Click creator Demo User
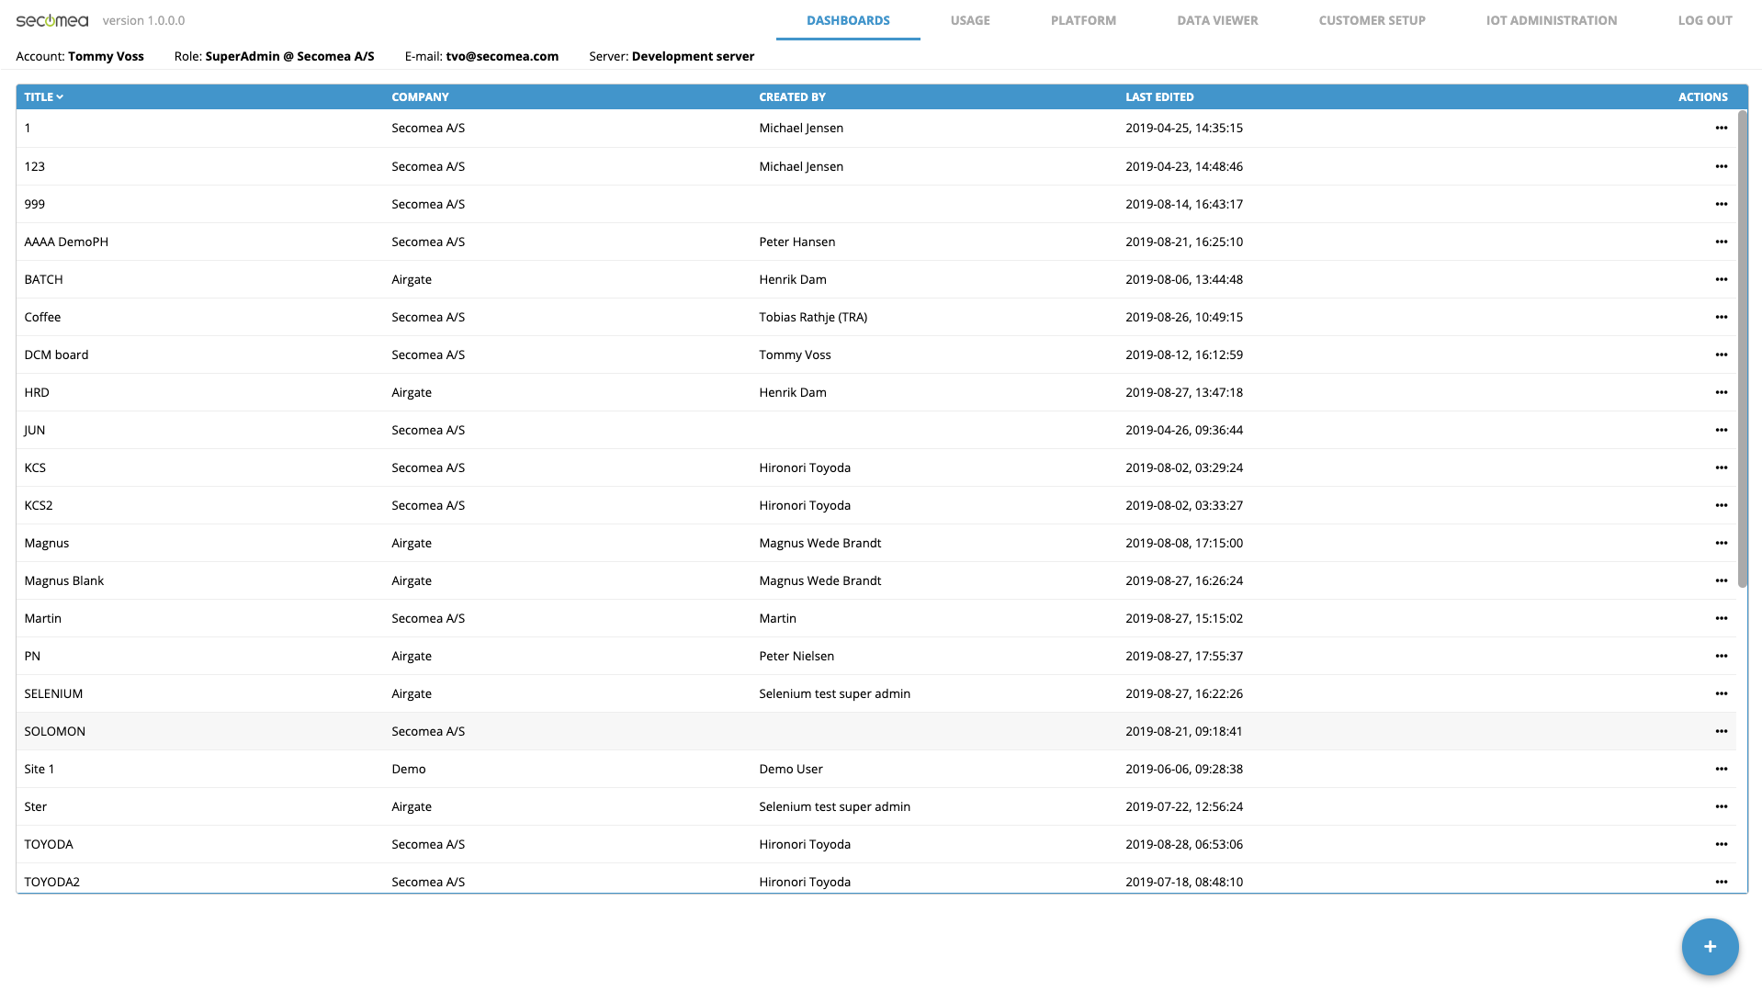Screen dimensions: 1762x991 tap(790, 769)
